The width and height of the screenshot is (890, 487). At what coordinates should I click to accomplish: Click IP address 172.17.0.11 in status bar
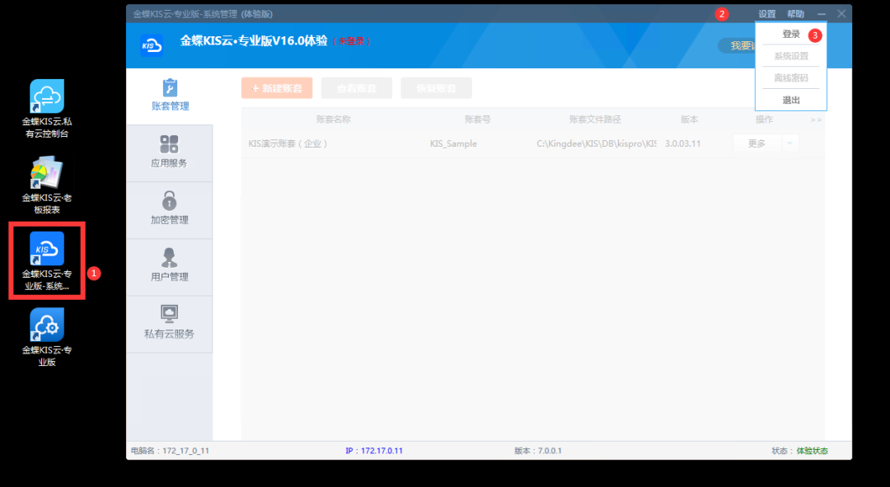tap(374, 451)
